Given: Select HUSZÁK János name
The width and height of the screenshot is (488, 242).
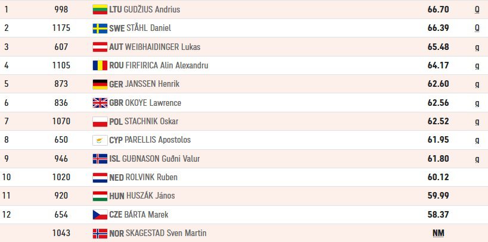Looking at the screenshot, I should tap(150, 196).
